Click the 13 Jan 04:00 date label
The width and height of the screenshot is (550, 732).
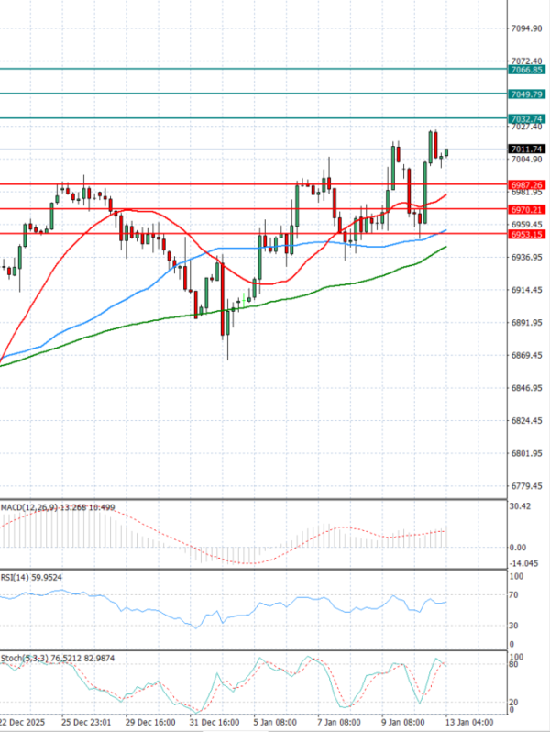pos(474,722)
